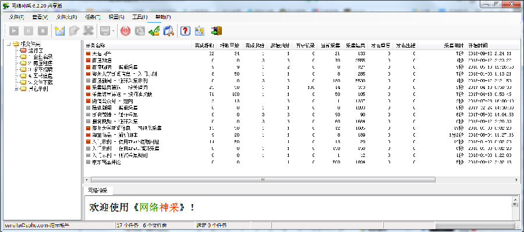Collapse the root folder in task tree

click(x=9, y=44)
